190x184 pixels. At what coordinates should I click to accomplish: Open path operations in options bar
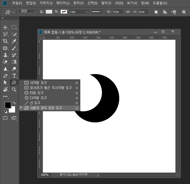coord(156,12)
